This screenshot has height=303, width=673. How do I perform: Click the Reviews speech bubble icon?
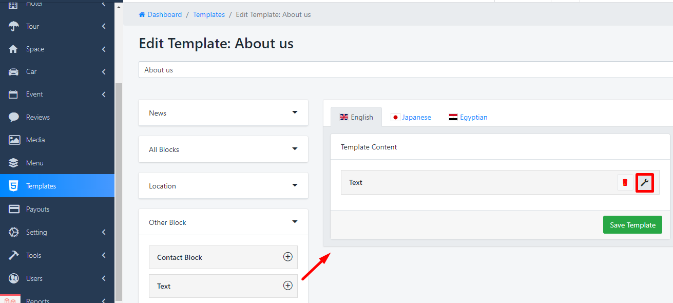click(x=14, y=117)
